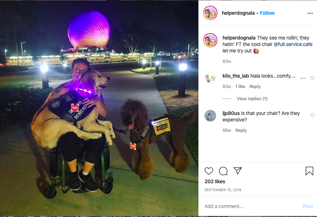Viewport: 317px width, 217px height.
Task: Reply to kilo_the_lab's comment
Action: pyautogui.click(x=255, y=87)
